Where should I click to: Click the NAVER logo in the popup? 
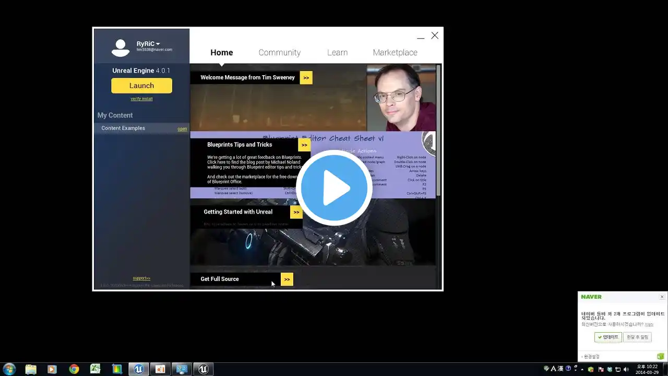pyautogui.click(x=591, y=297)
